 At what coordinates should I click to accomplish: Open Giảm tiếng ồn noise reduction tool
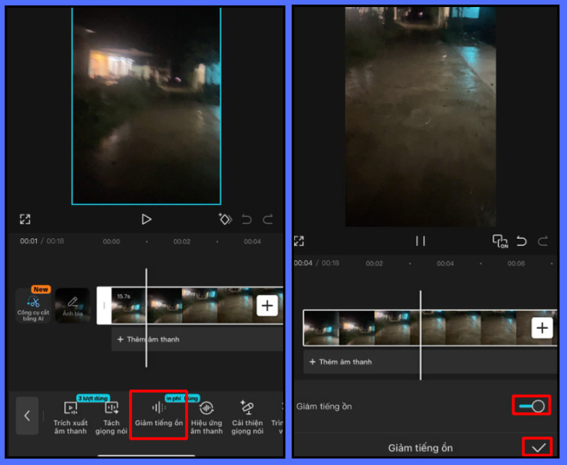coord(159,414)
